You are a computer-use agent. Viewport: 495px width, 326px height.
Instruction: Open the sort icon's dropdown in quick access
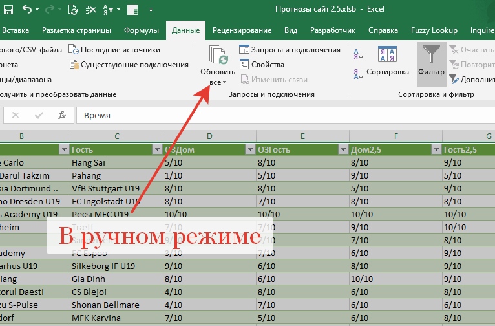[119, 10]
